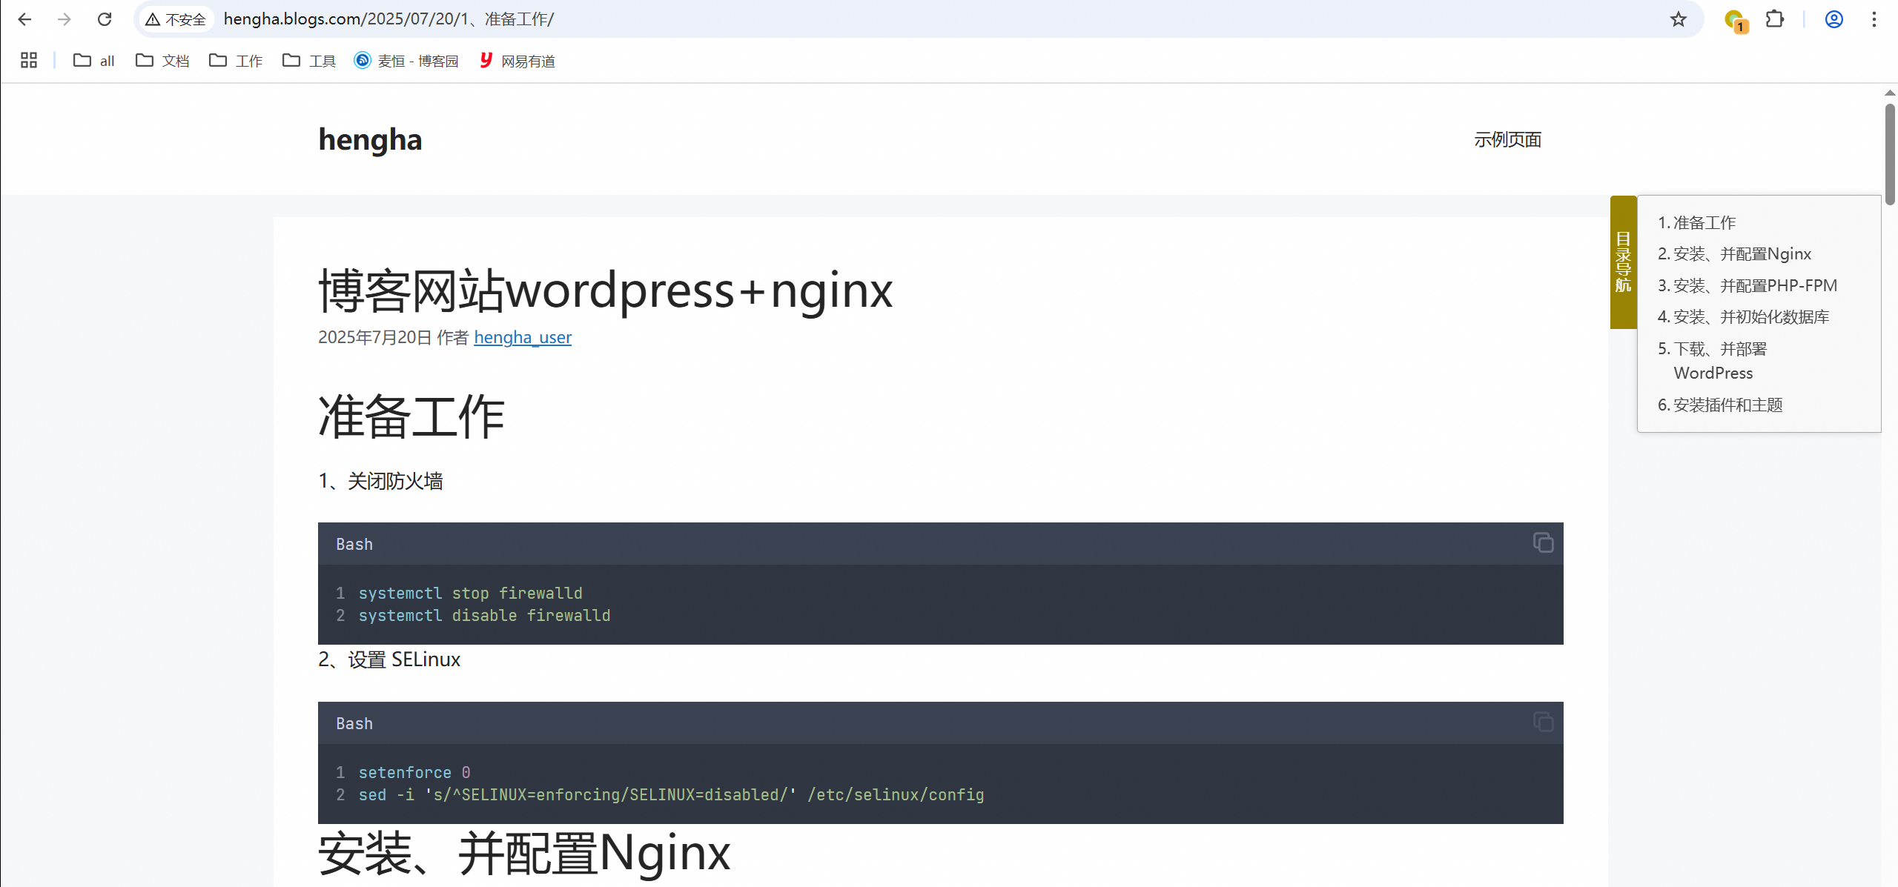
Task: Open the Chrome profile avatar icon
Action: pyautogui.click(x=1833, y=19)
